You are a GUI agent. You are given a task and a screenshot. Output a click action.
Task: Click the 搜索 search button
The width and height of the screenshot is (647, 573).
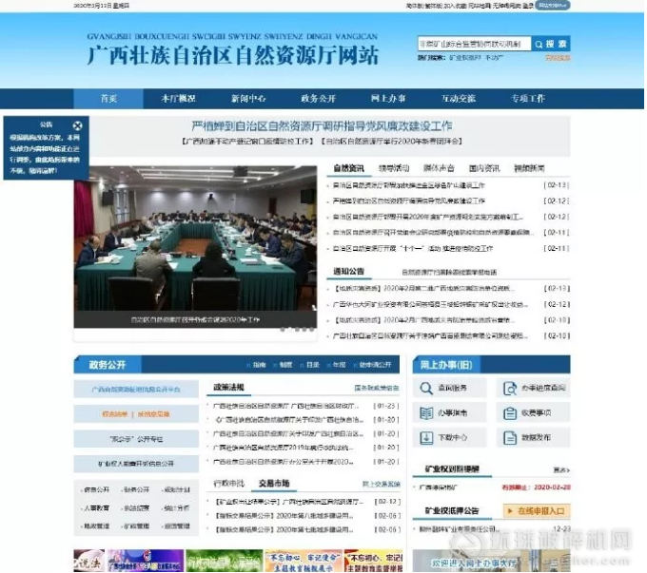[x=552, y=44]
